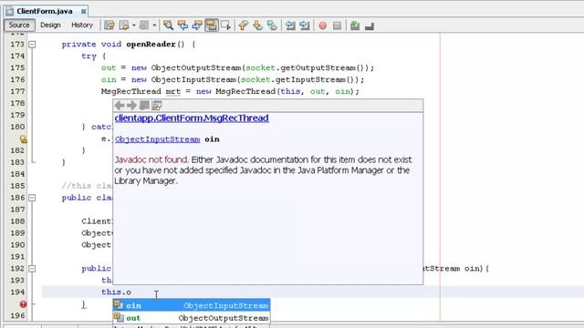Switch to the Source view
Image resolution: width=584 pixels, height=328 pixels.
coord(19,25)
